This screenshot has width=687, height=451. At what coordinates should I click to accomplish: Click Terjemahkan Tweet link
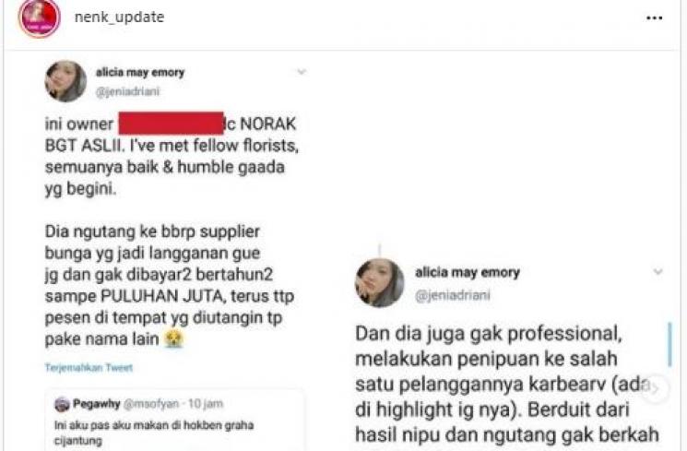89,367
